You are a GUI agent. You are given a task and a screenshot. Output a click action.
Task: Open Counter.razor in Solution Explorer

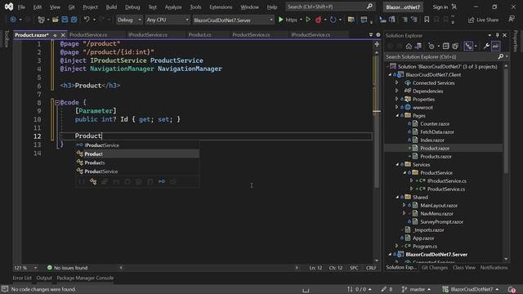coord(435,123)
